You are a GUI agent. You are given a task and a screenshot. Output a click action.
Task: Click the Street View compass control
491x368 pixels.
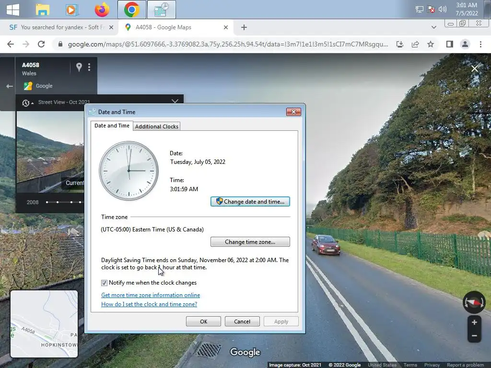[x=474, y=302]
